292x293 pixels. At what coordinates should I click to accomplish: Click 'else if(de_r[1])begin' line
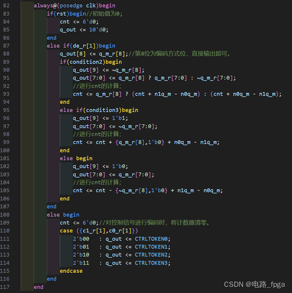pyautogui.click(x=81, y=46)
